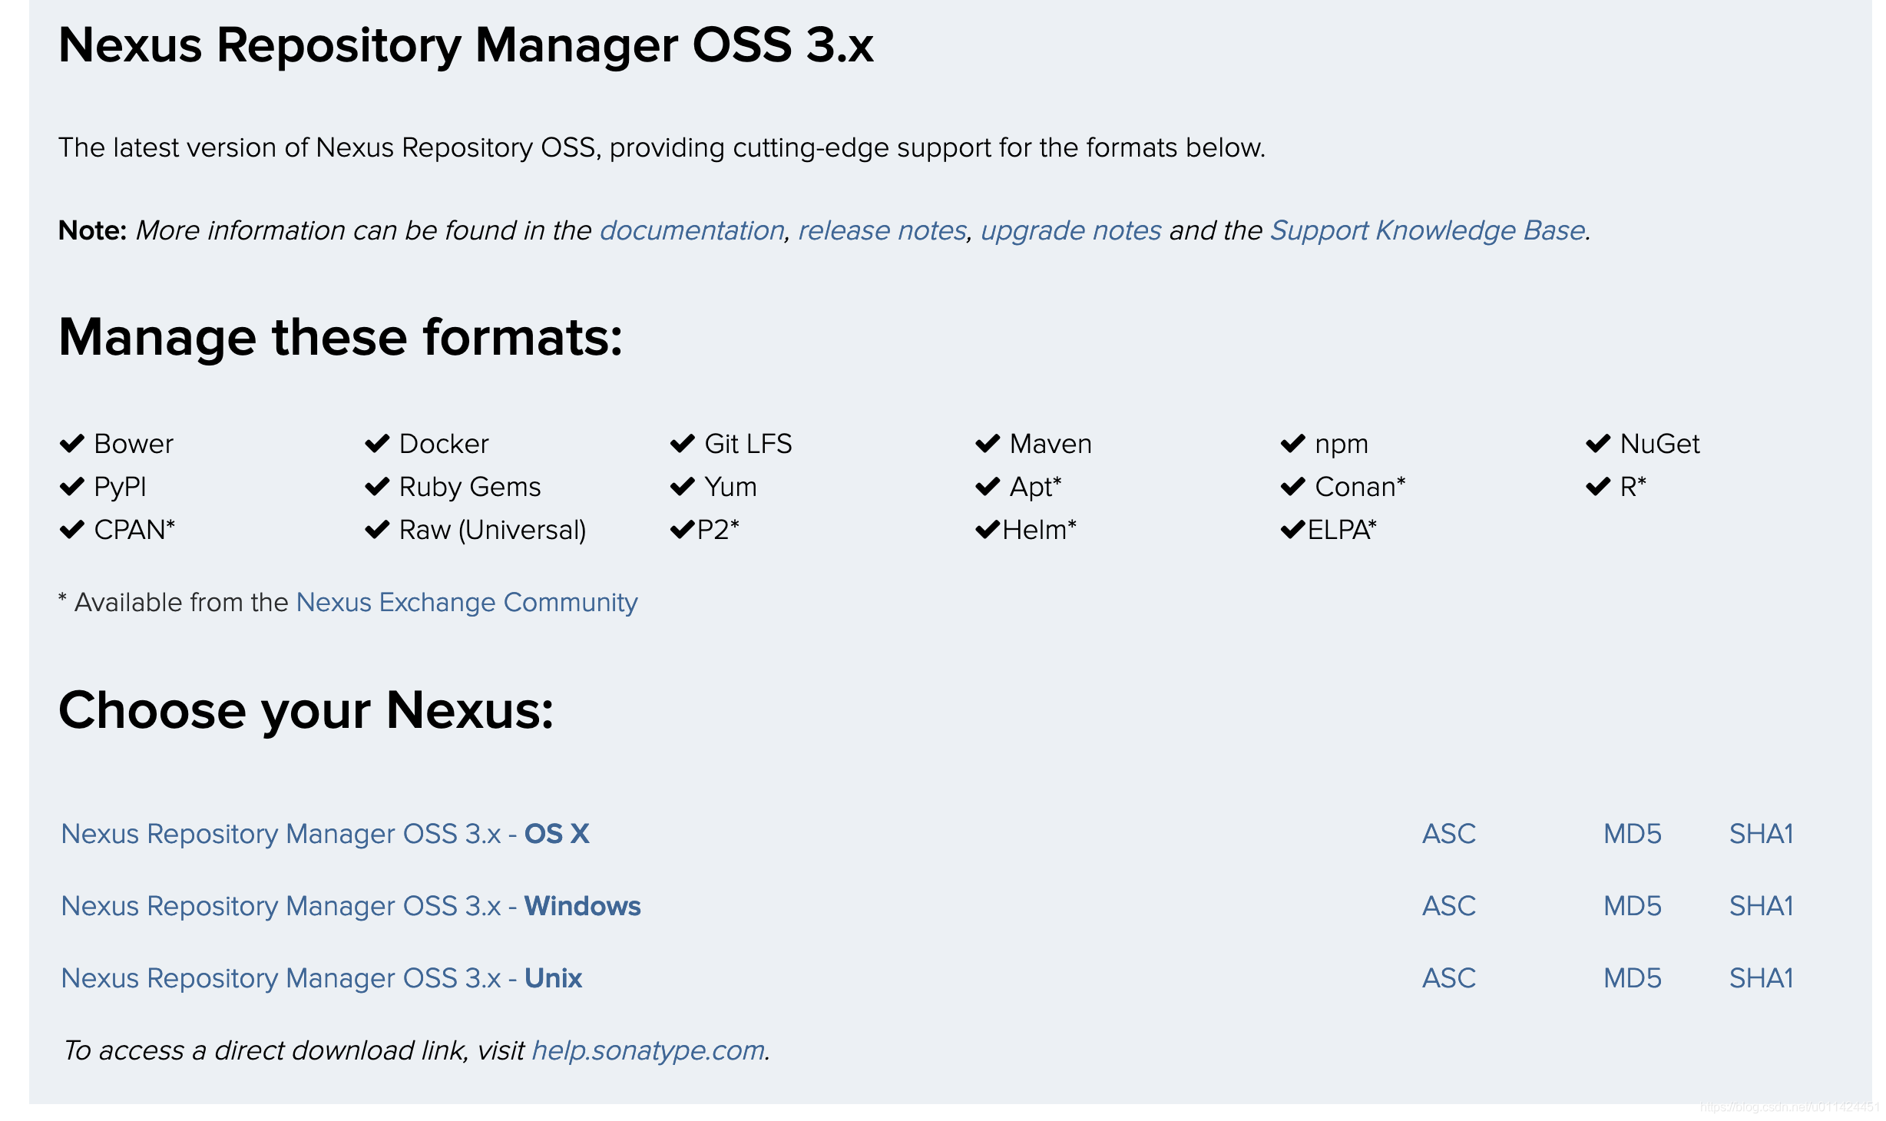The height and width of the screenshot is (1121, 1886).
Task: Open the SHA1 checksum for Windows
Action: tap(1762, 906)
